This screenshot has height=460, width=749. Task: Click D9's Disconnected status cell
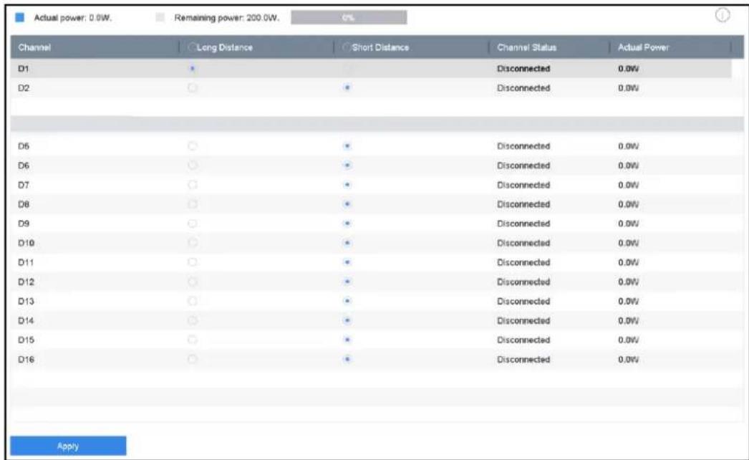(523, 224)
